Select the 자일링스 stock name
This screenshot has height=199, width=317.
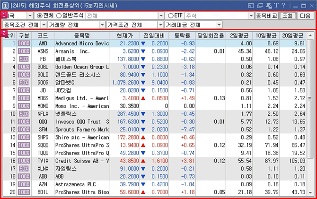click(66, 169)
